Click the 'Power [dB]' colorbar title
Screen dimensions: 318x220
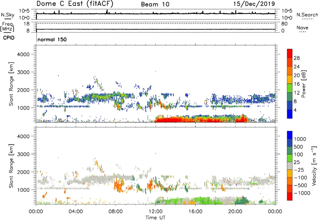pos(304,84)
